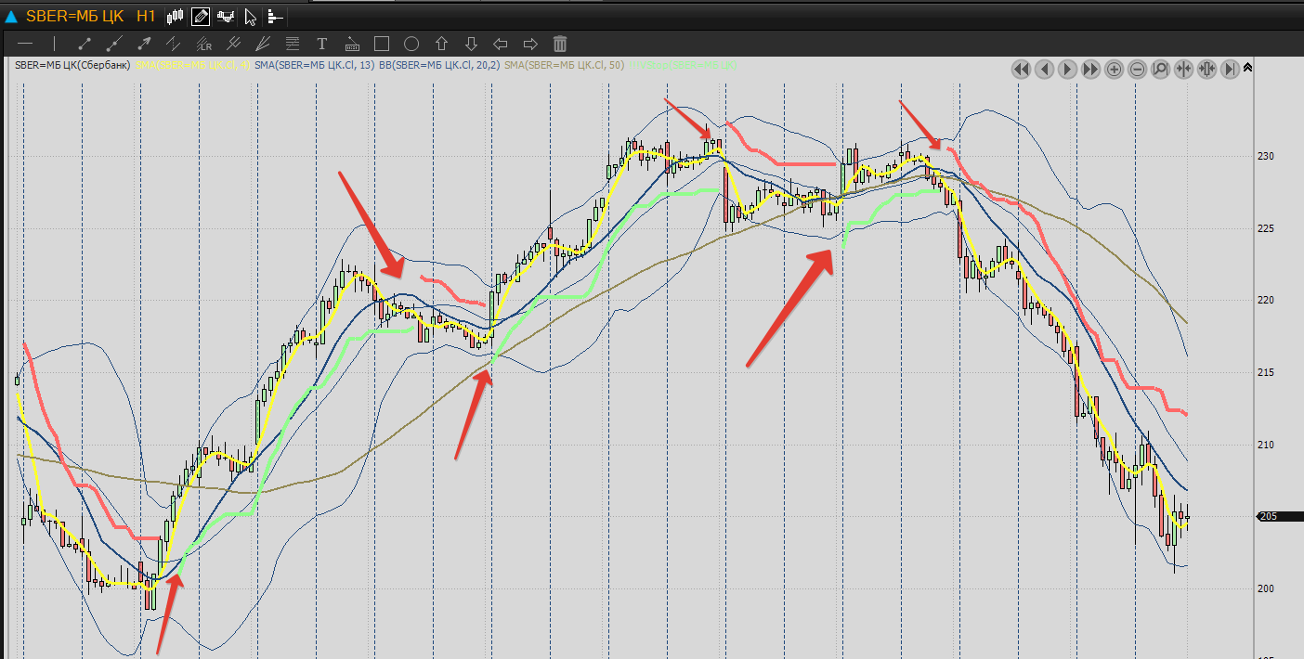Zoom in the chart with plus button
Viewport: 1304px width, 659px height.
coord(1114,69)
